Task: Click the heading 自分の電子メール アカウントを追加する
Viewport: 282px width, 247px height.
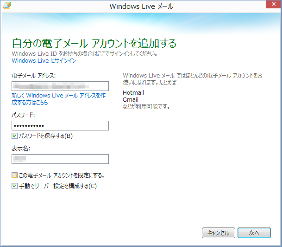Action: (x=94, y=44)
